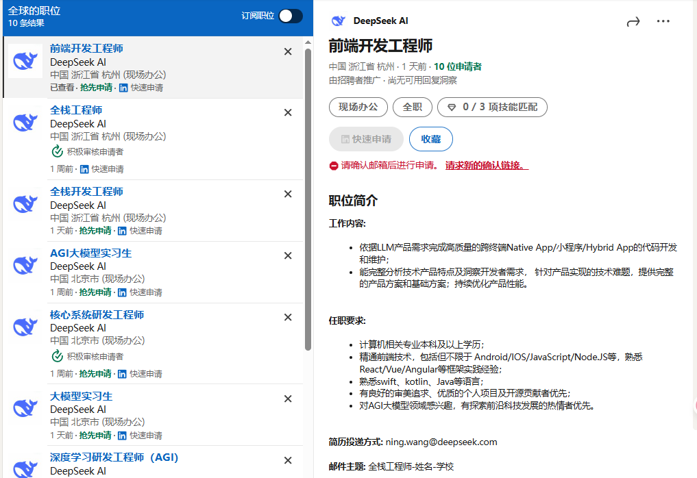Viewport: 697px width, 478px height.
Task: Open the 前端开发工程师 job title link
Action: point(86,49)
